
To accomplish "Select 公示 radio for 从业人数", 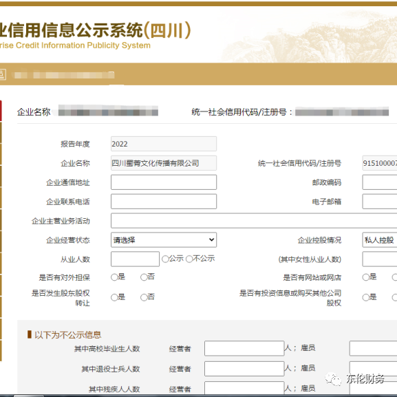I will point(165,259).
